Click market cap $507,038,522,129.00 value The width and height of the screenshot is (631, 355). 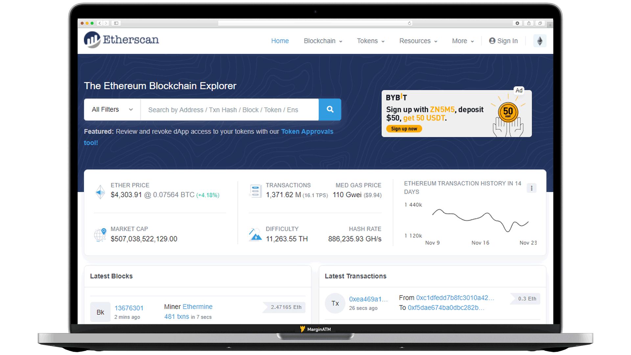[x=144, y=239]
